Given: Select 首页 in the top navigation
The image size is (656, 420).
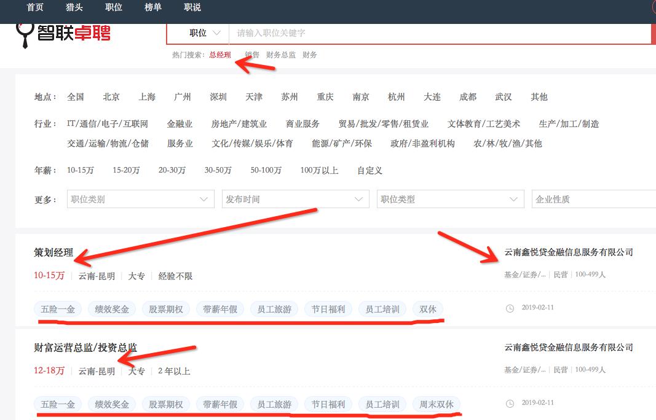Looking at the screenshot, I should pyautogui.click(x=34, y=7).
